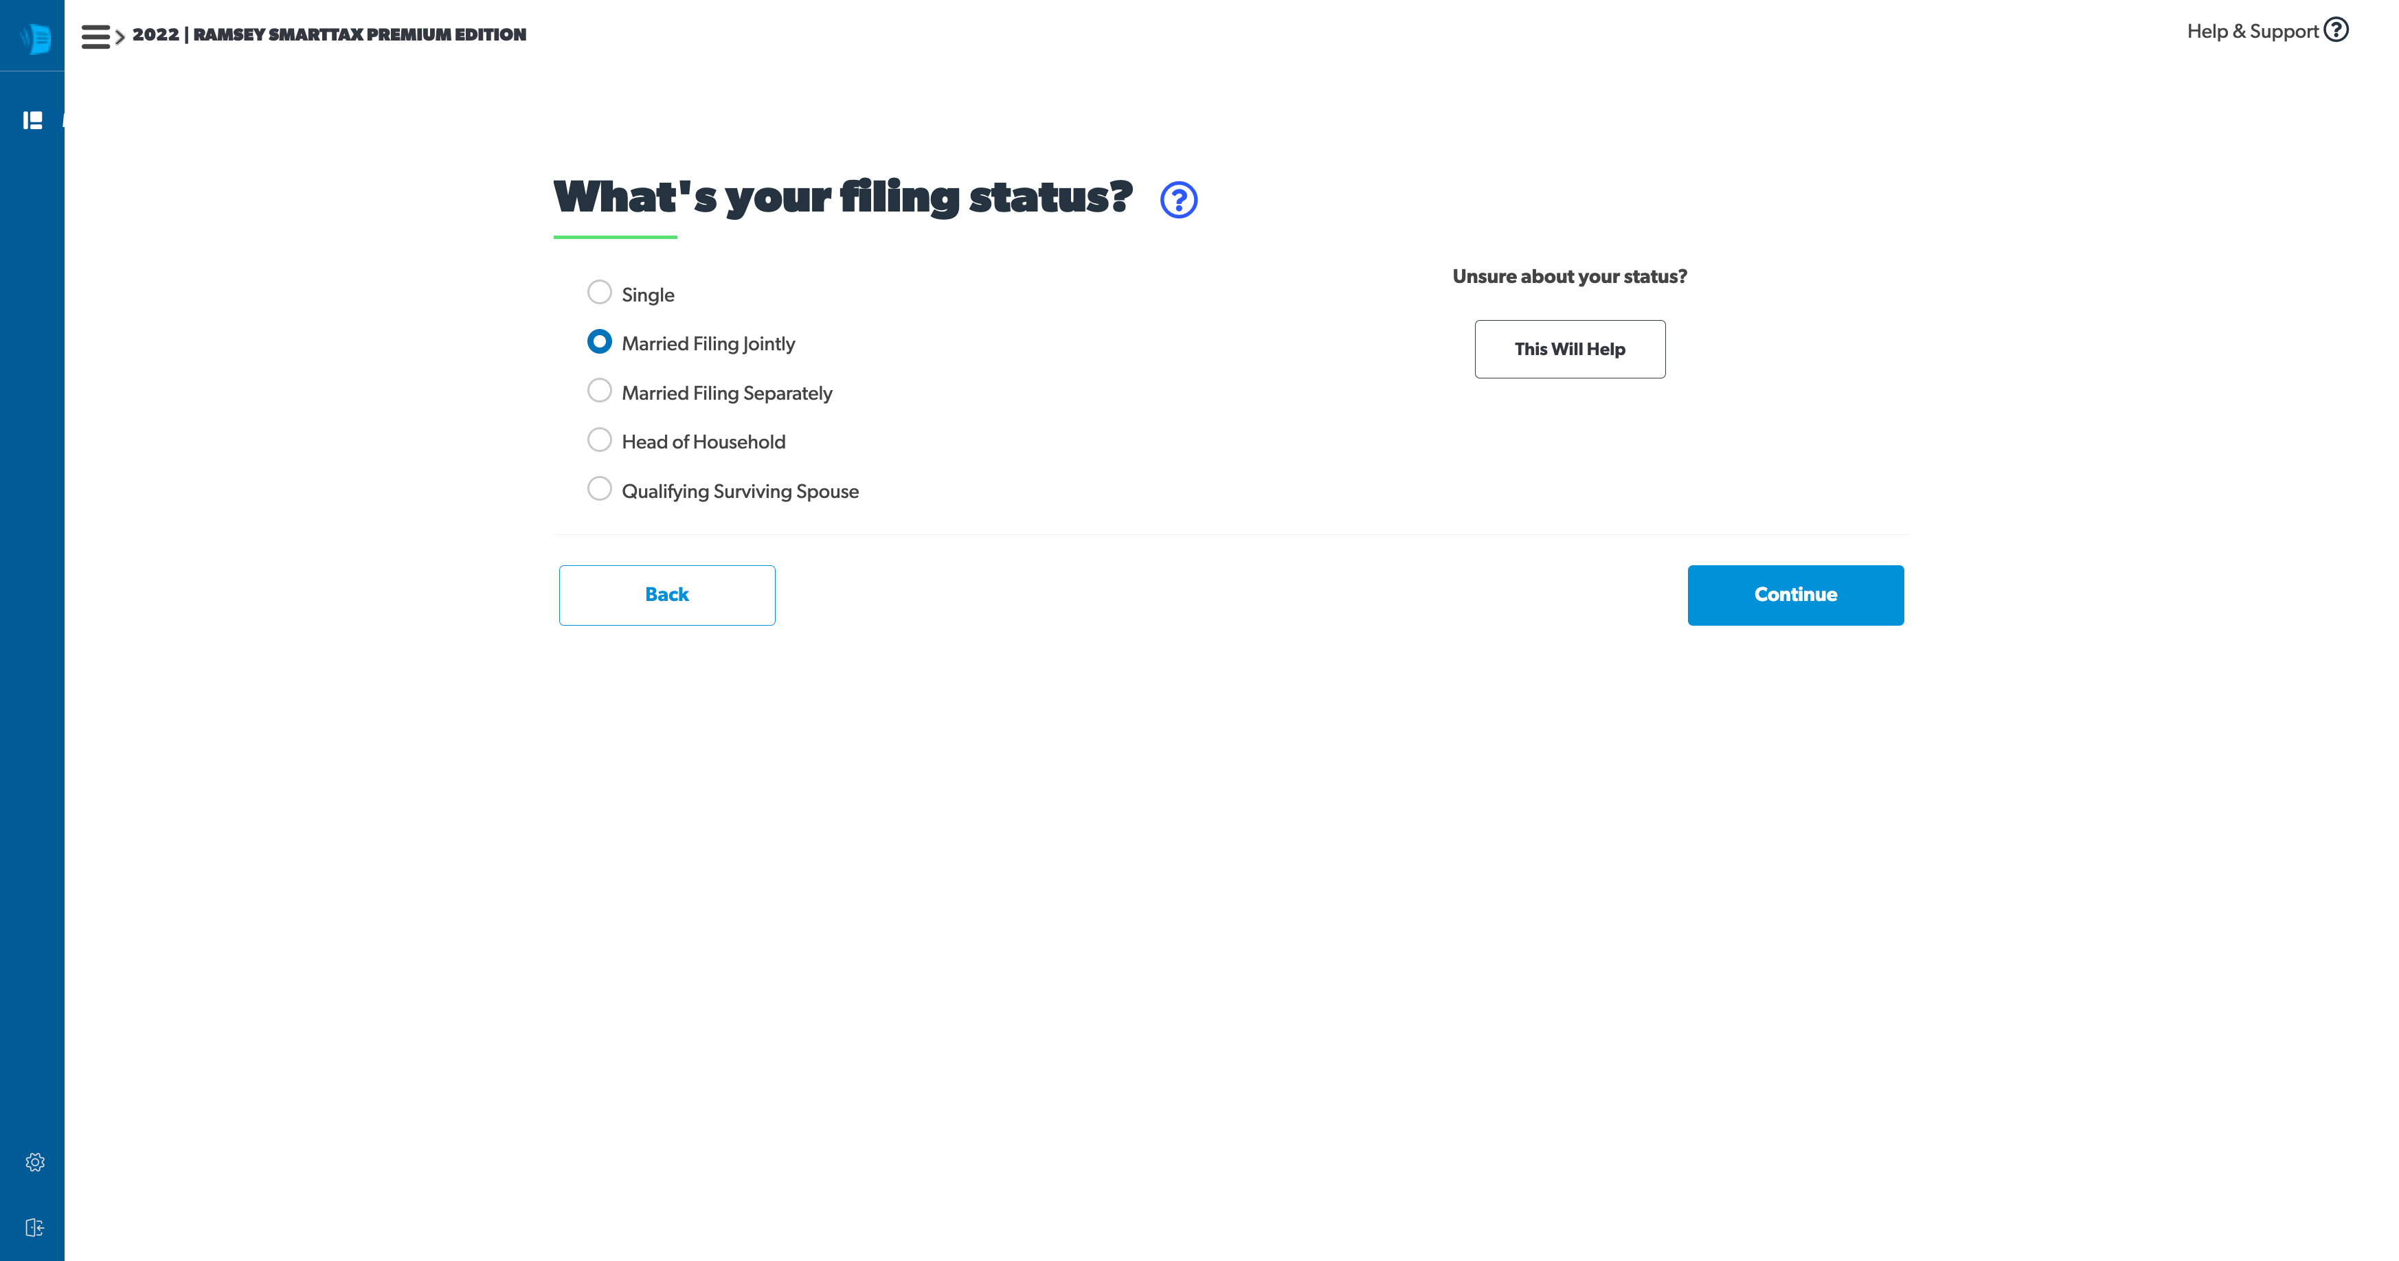Screen dimensions: 2399x1261
Task: Select Head of Household radio button
Action: tap(600, 441)
